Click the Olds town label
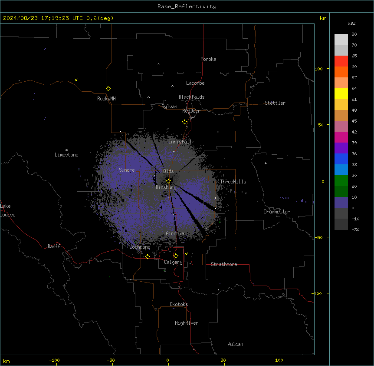Viewport: 374px width, 366px height. click(168, 171)
